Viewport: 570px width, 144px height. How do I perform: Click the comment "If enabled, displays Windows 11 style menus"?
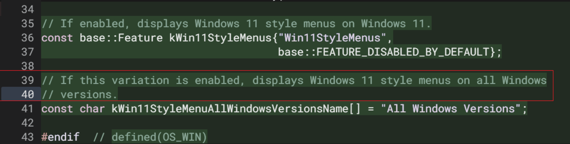click(x=198, y=23)
